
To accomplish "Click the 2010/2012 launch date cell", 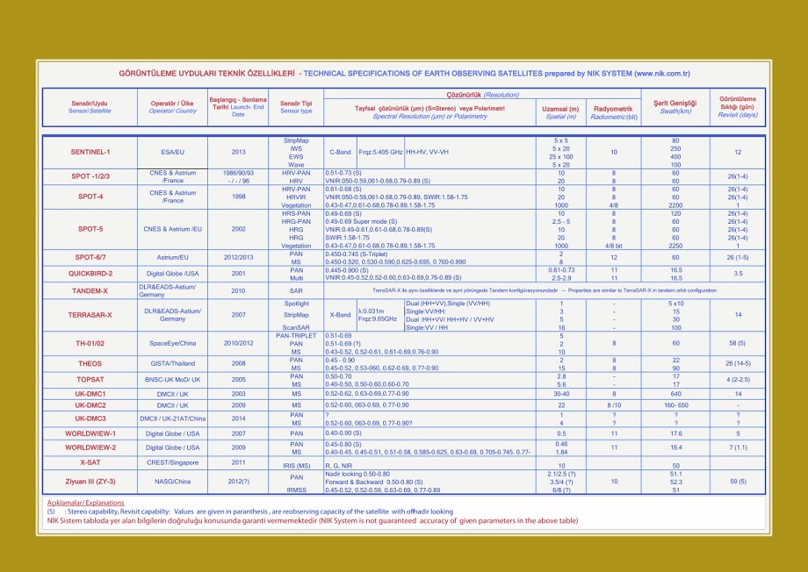I will click(238, 343).
